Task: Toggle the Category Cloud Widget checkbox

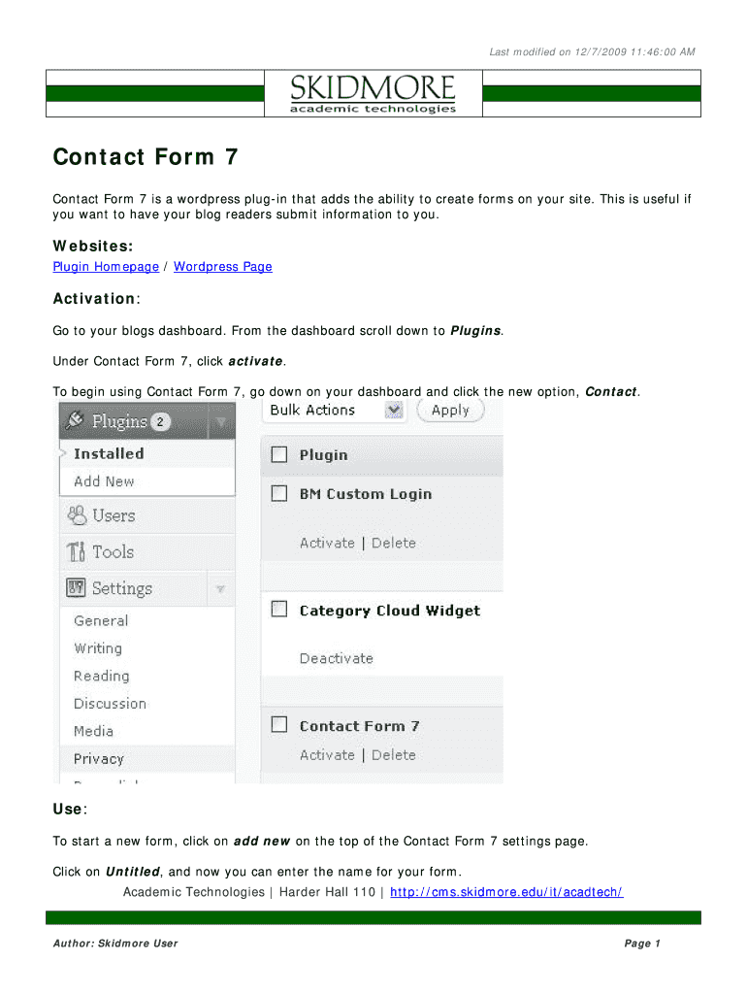Action: [279, 610]
